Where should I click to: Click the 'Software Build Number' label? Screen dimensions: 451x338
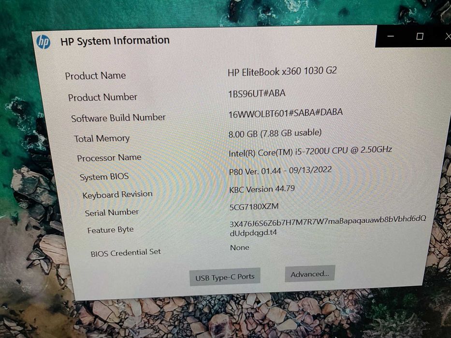point(118,118)
